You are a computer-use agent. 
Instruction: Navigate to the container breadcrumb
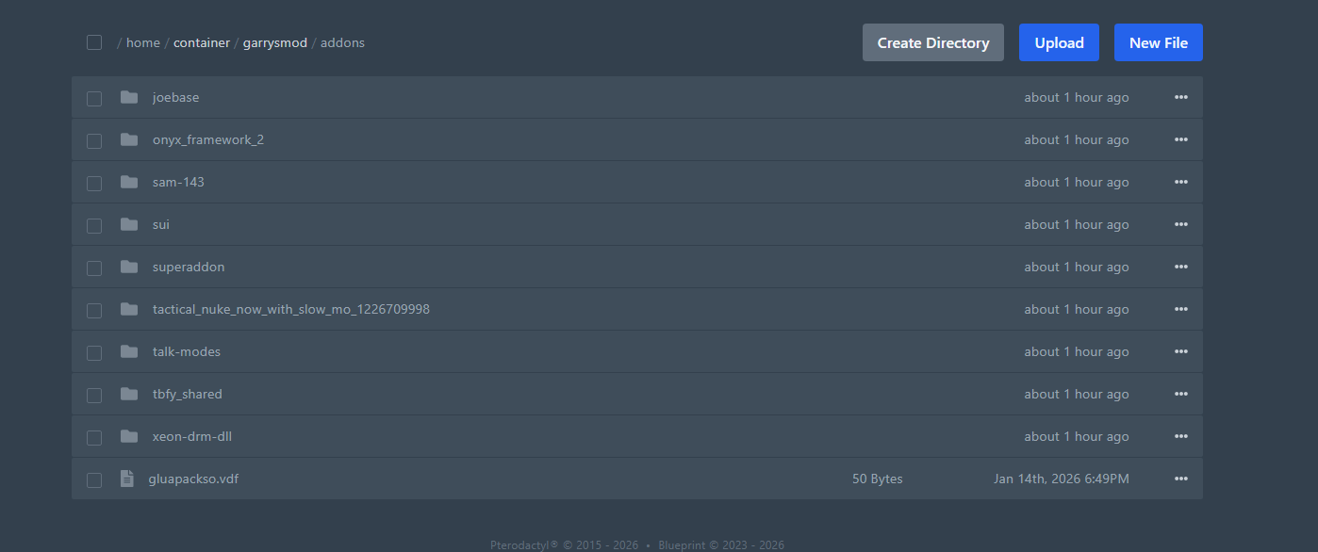tap(202, 42)
